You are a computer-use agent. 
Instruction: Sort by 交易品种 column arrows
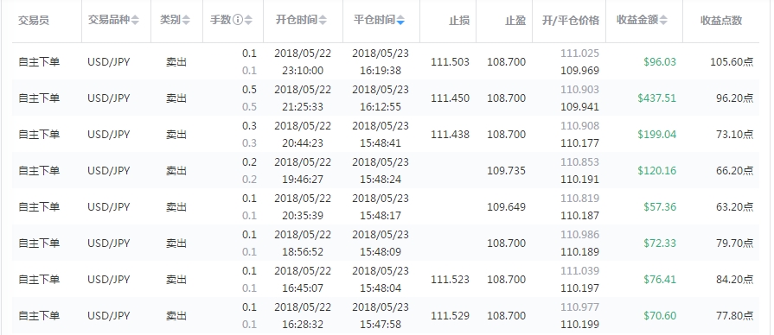click(x=135, y=21)
